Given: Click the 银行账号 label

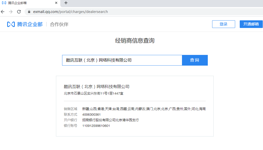Looking at the screenshot, I should tap(71, 126).
